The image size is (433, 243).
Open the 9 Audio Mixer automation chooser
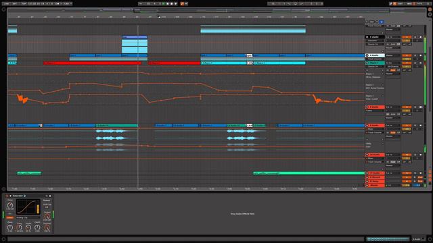click(x=375, y=129)
